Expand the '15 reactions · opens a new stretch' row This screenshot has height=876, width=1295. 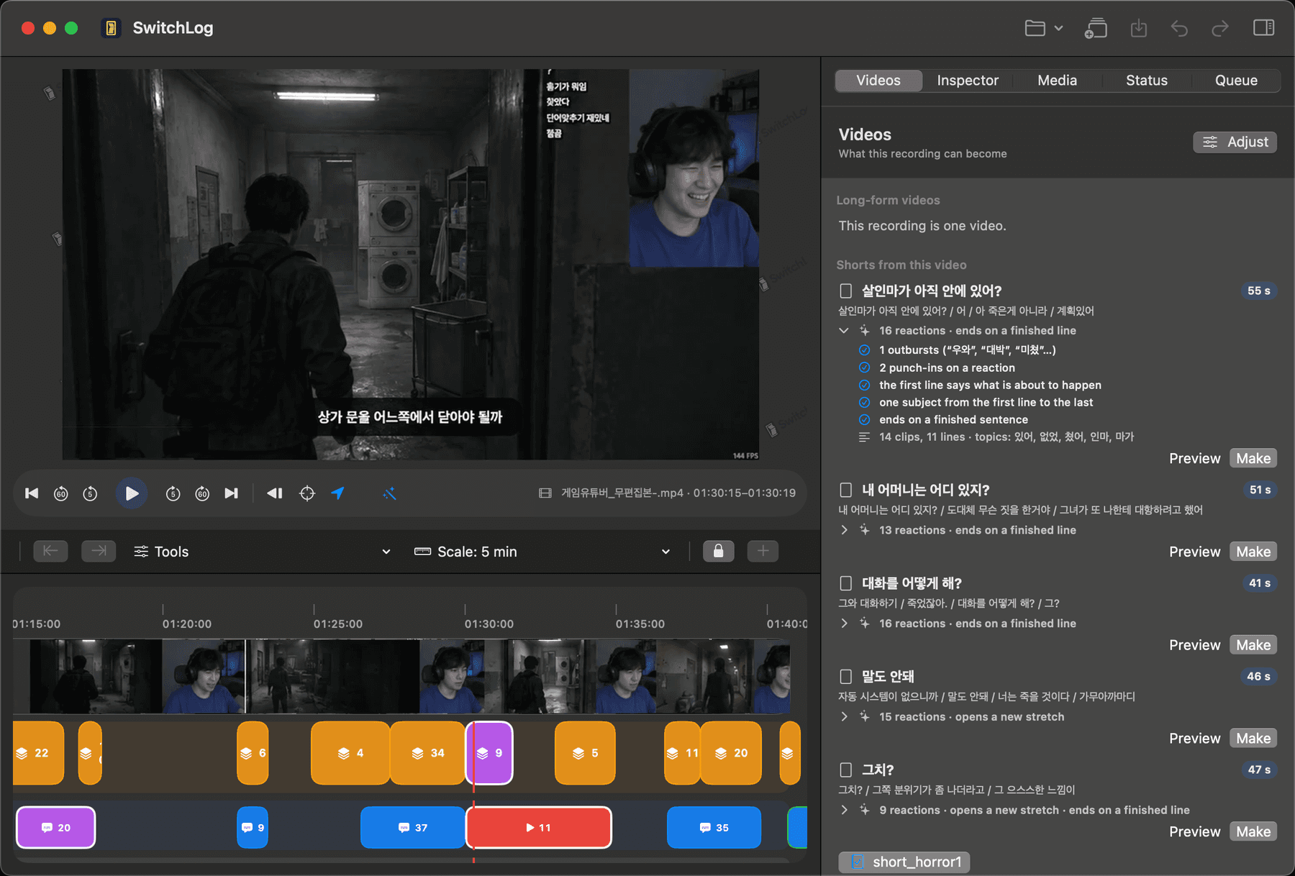tap(844, 717)
